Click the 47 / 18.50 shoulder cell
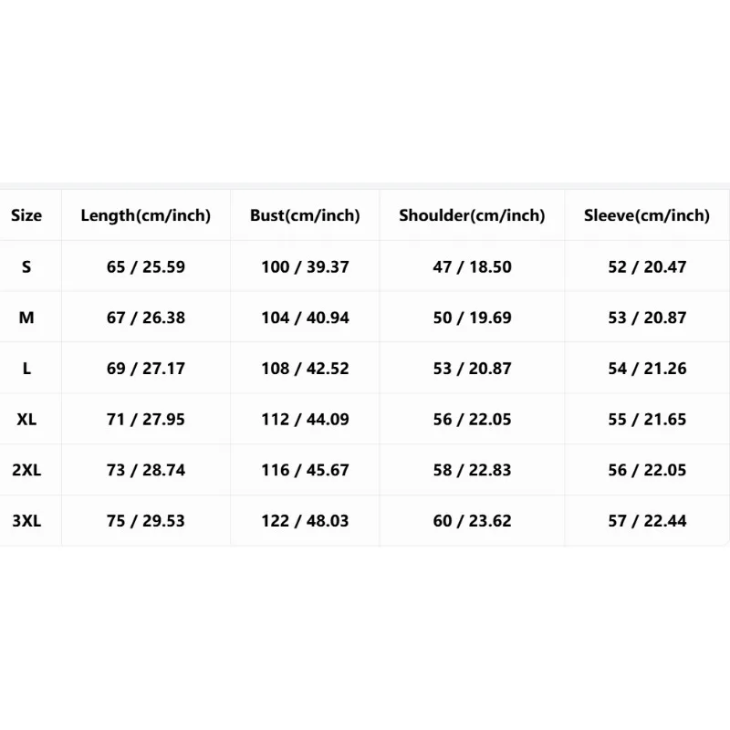730x730 pixels. click(x=472, y=266)
